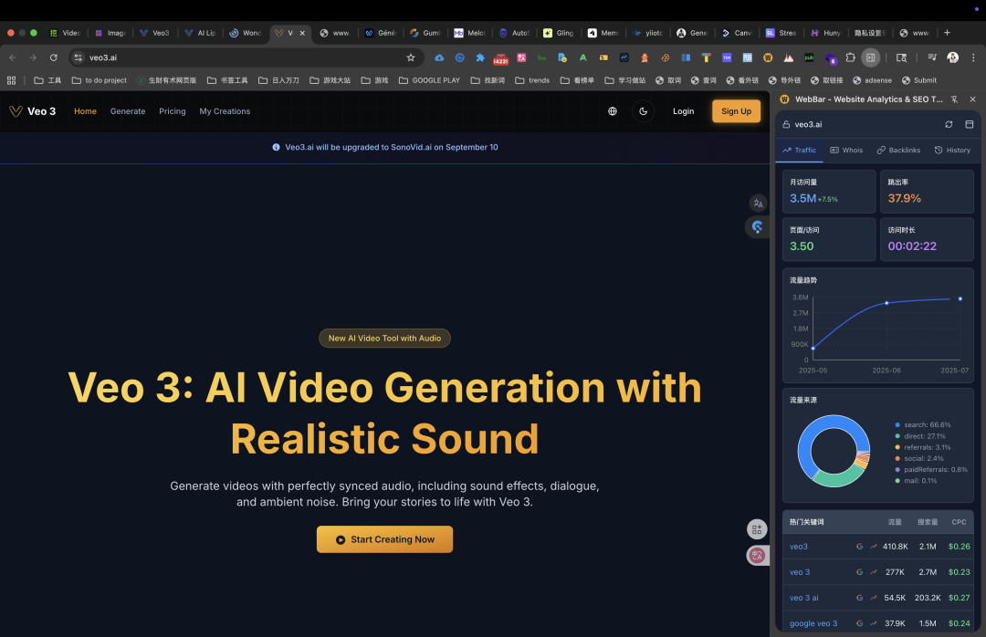Image resolution: width=986 pixels, height=637 pixels.
Task: Switch to the History tab in WebBar
Action: (952, 151)
